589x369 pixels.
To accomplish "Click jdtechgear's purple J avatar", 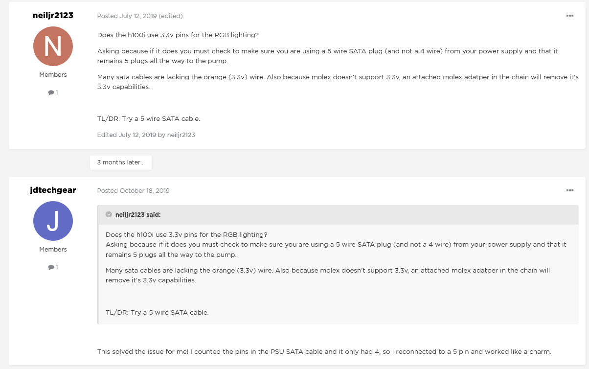I will 53,221.
